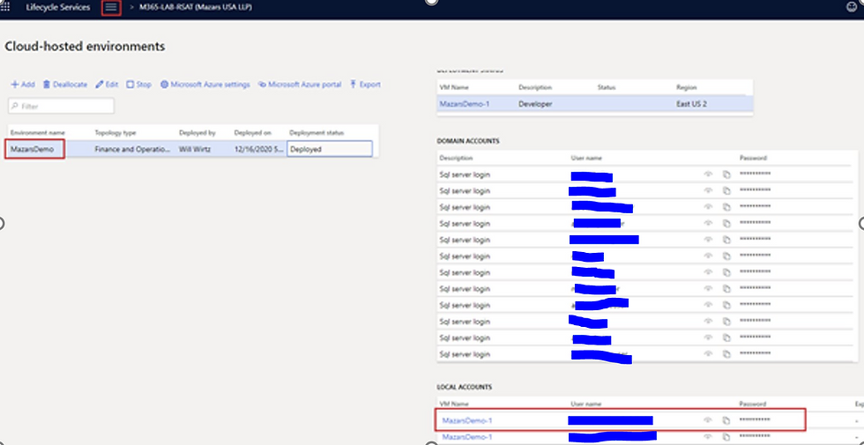Select the first Sql server login description
The width and height of the screenshot is (864, 445).
click(465, 174)
